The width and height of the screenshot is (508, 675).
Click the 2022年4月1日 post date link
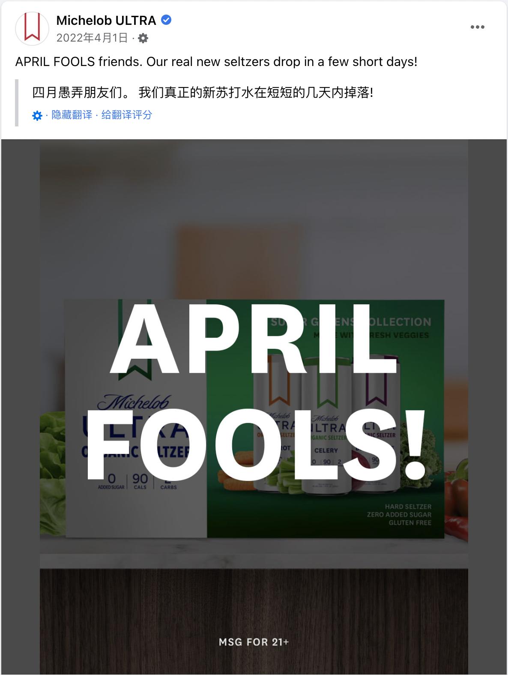tap(92, 38)
